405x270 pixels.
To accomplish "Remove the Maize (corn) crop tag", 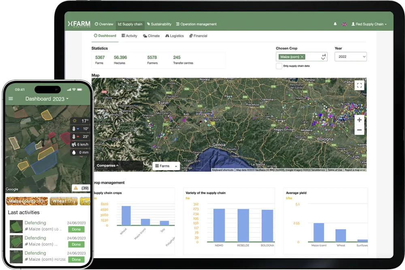I will tap(302, 57).
